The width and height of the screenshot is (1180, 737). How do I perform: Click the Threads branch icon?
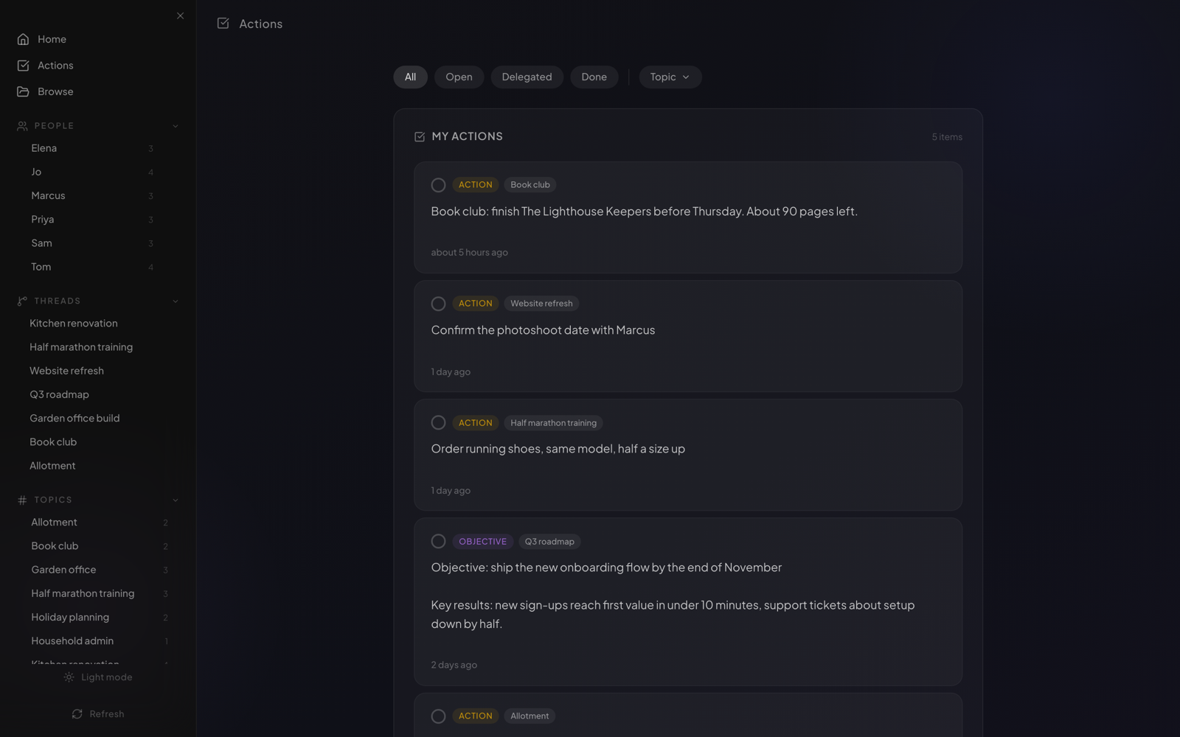(22, 301)
